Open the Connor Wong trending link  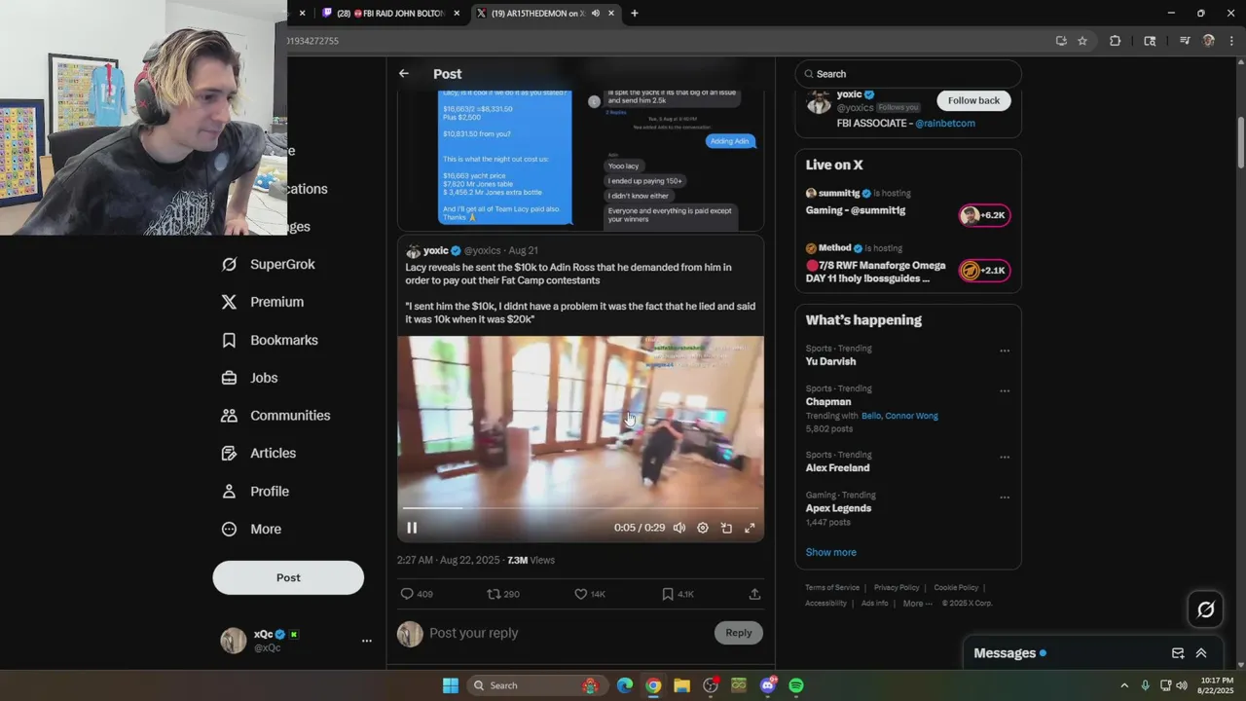(913, 416)
